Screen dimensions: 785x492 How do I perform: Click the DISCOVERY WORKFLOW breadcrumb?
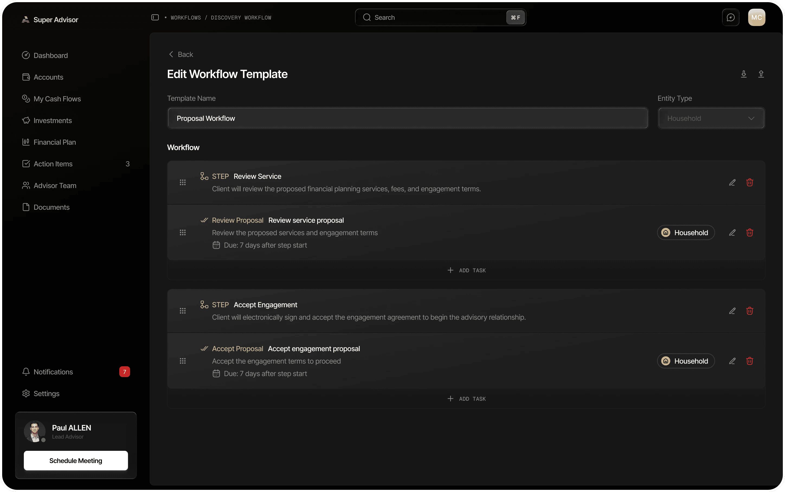241,18
